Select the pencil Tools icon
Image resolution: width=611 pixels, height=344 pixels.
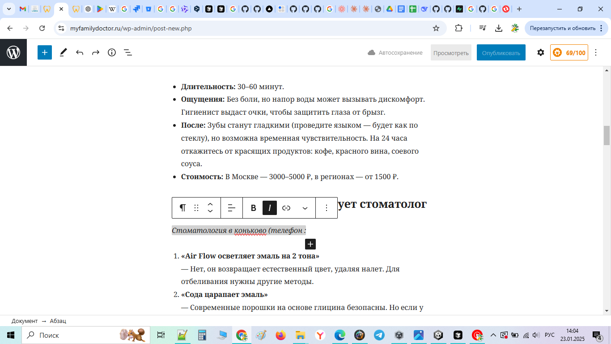64,52
